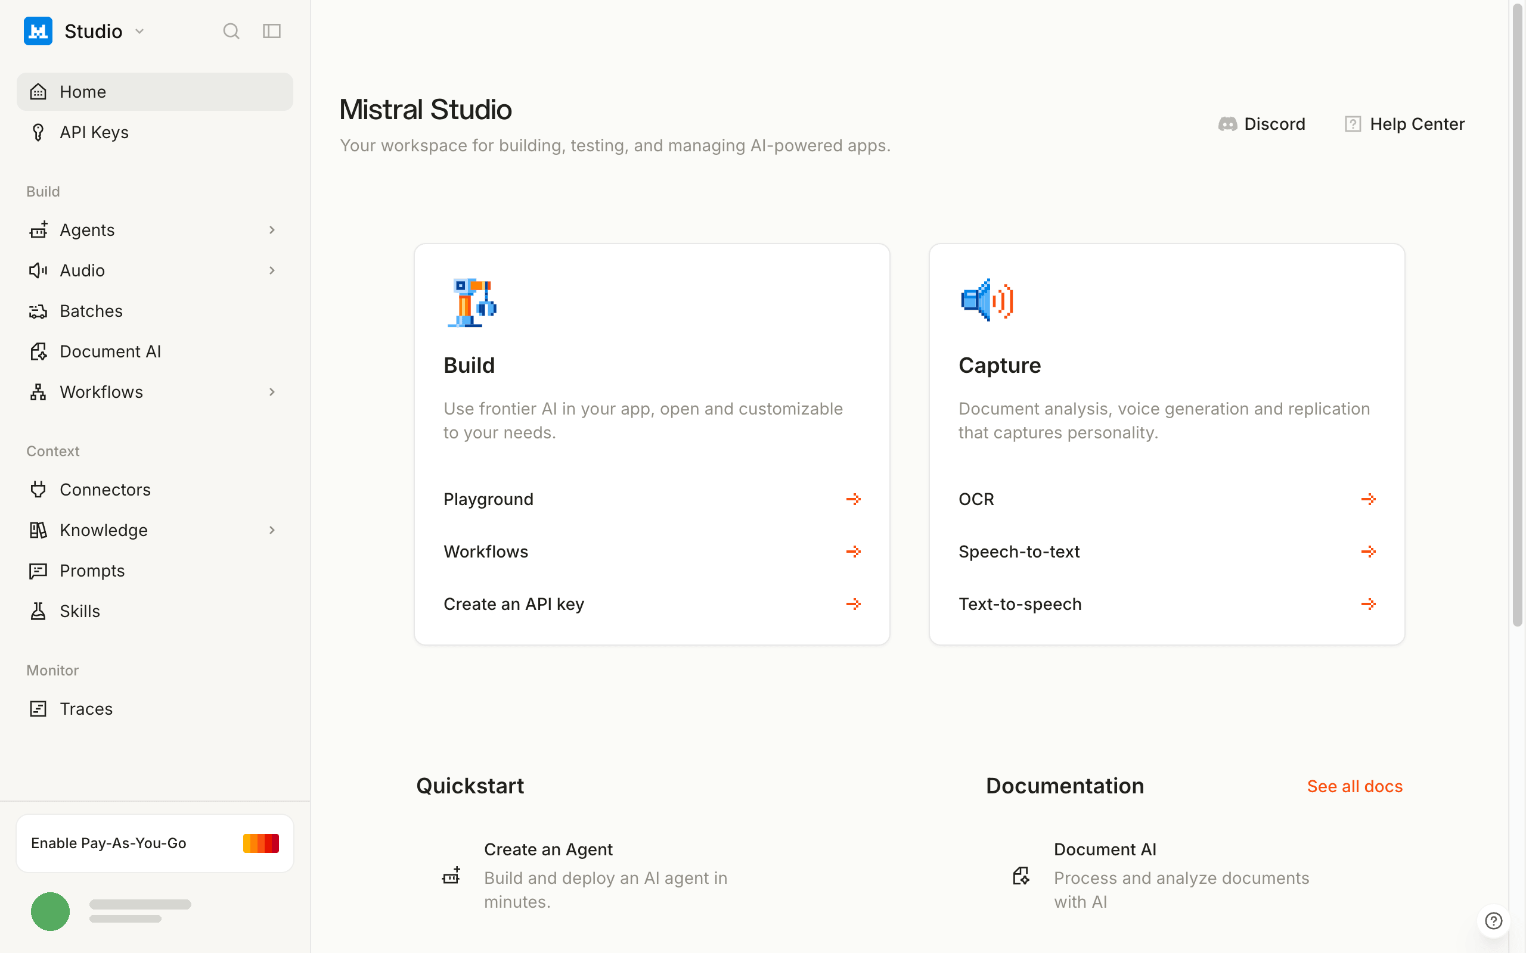Click the Create an Agent robot icon
Image resolution: width=1526 pixels, height=953 pixels.
[x=451, y=876]
